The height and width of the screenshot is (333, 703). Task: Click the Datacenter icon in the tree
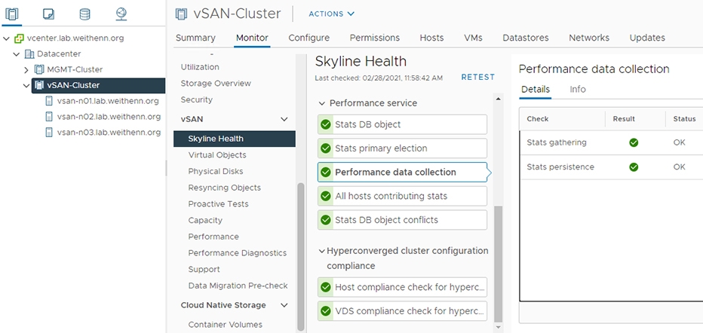pyautogui.click(x=29, y=54)
